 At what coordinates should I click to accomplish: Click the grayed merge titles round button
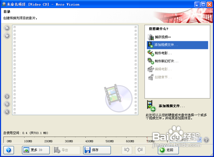tap(7, 104)
